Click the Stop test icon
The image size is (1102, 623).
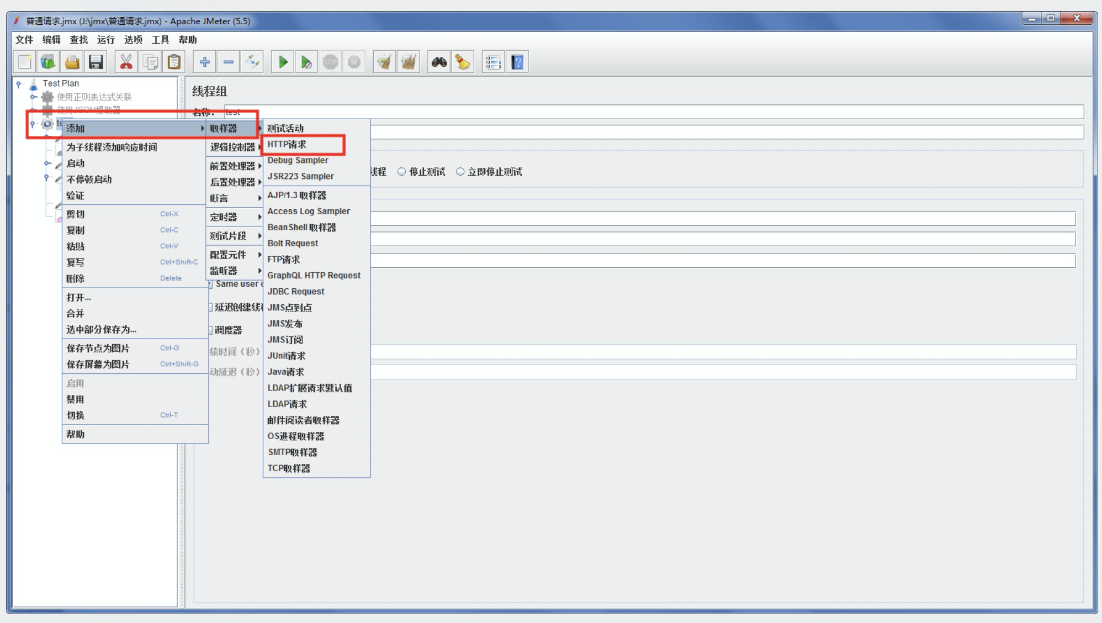pyautogui.click(x=330, y=62)
